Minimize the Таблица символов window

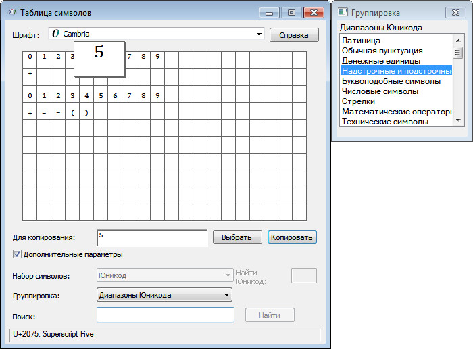pyautogui.click(x=269, y=13)
